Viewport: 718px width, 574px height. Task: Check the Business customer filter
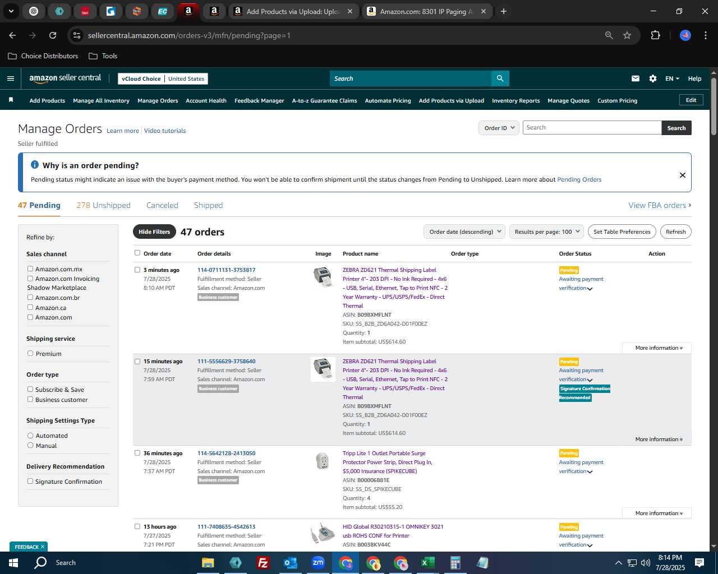(x=30, y=400)
